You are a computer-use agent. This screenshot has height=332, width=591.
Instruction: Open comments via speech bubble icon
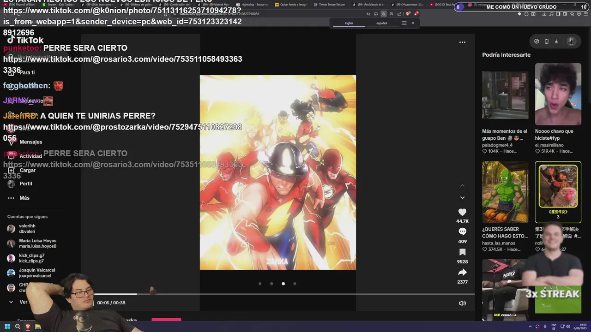[462, 231]
